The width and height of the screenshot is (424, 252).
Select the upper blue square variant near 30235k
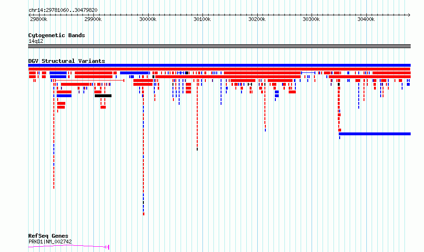(277, 92)
